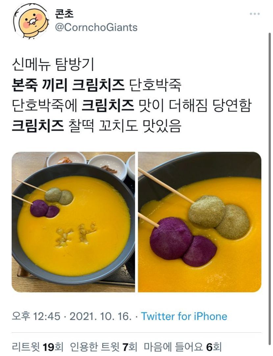Open the @CornchoGiants handle link
Image resolution: width=273 pixels, height=356 pixels.
click(96, 28)
